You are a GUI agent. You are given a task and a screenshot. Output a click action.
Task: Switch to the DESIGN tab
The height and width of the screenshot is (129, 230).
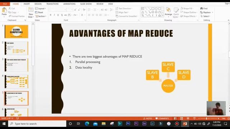[x=38, y=4]
